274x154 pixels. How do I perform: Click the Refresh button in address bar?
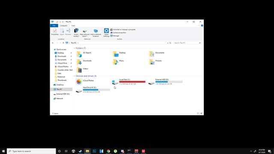click(170, 43)
